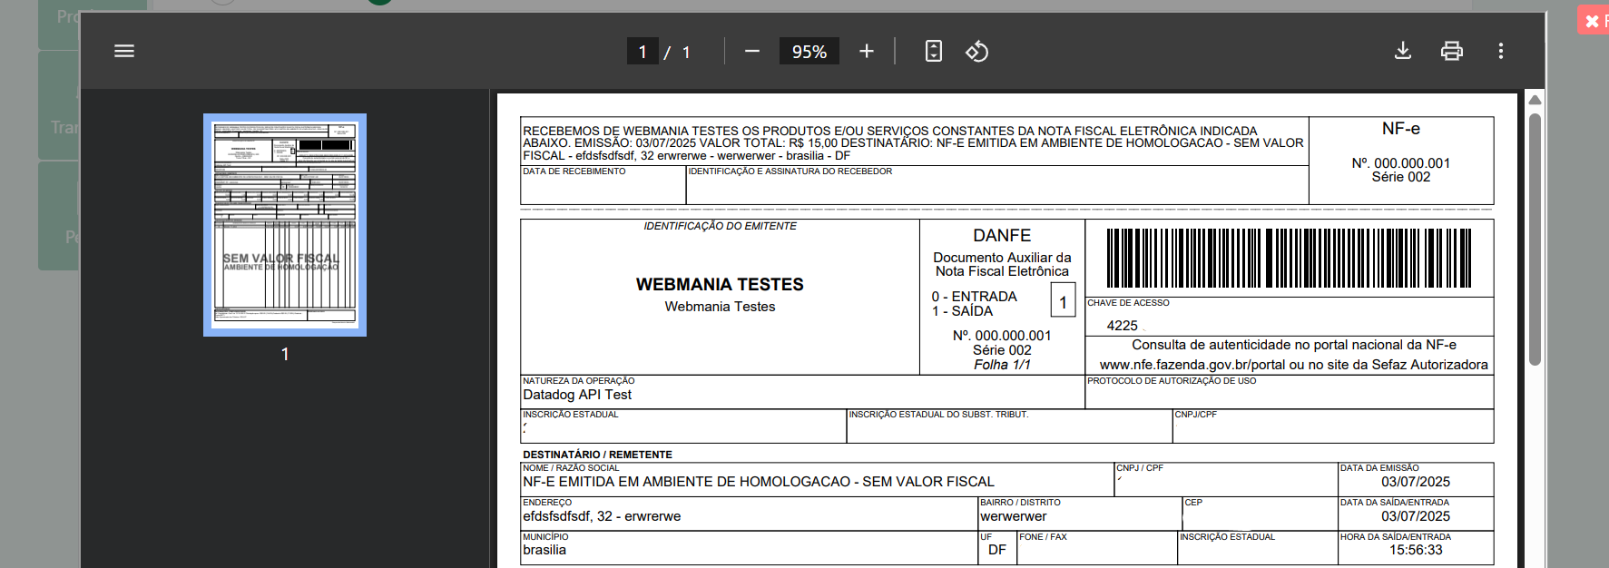Click the 'DESTINATÁRIO / REMETENTE' section heading

597,455
